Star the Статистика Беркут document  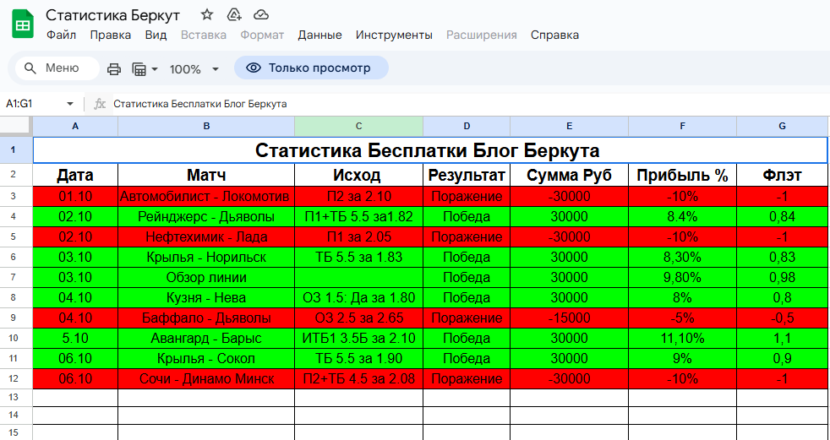point(207,15)
